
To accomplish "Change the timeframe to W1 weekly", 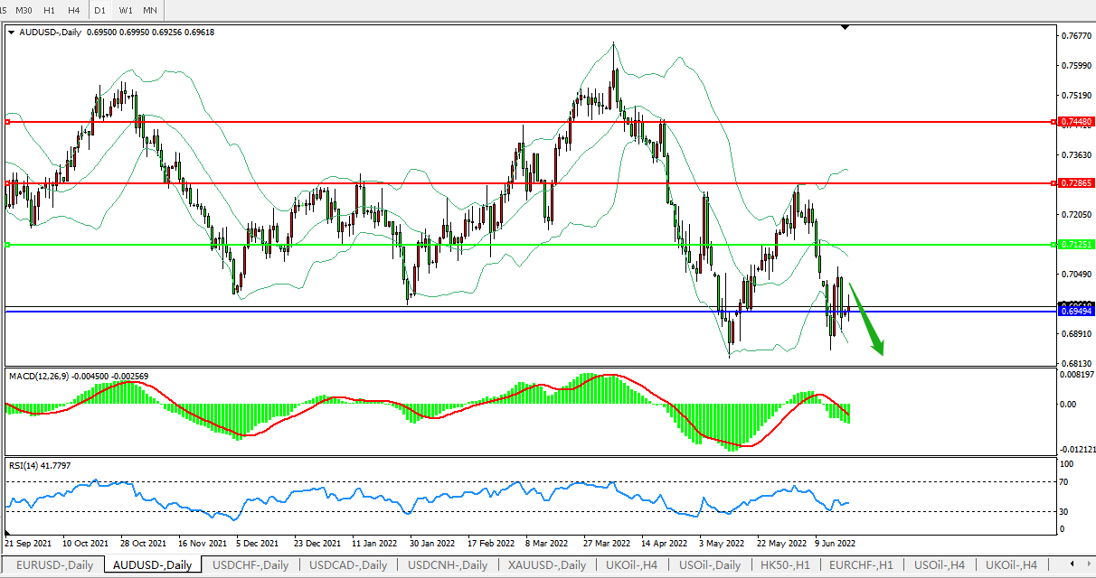I will point(126,10).
